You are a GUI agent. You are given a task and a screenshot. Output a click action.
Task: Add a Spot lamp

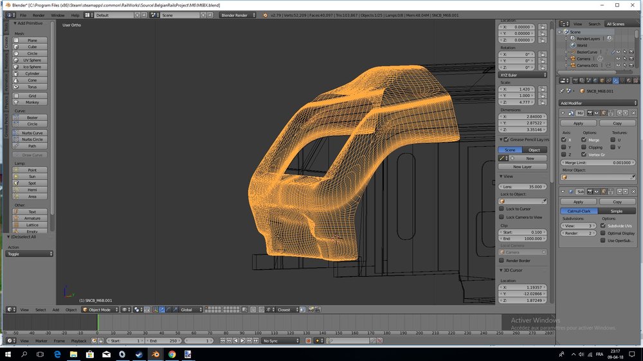[30, 183]
